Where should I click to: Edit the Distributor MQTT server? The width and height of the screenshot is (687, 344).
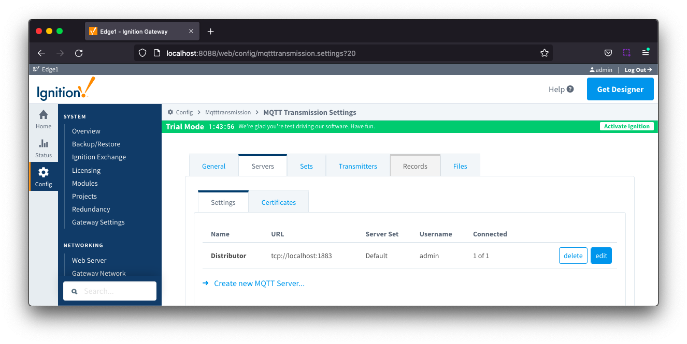601,256
